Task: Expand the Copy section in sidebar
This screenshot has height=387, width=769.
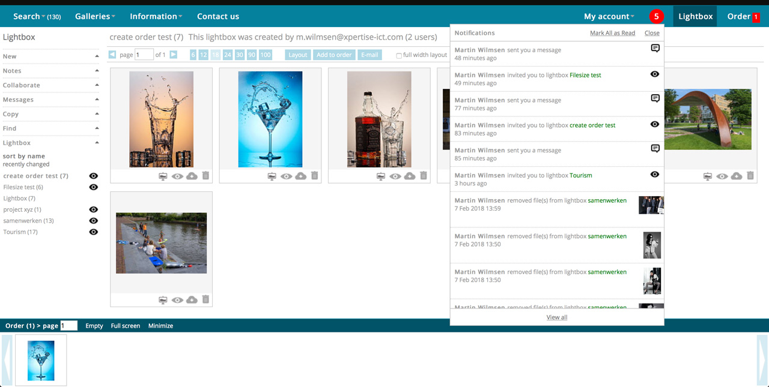Action: pyautogui.click(x=51, y=114)
